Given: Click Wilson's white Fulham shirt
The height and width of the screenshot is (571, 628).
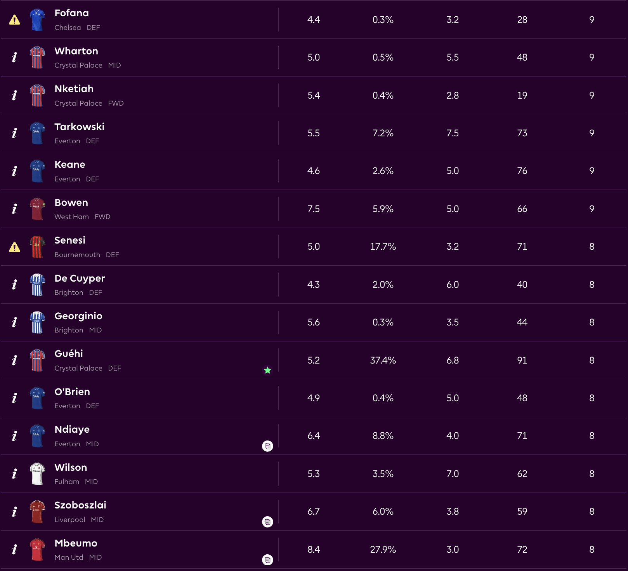Looking at the screenshot, I should (37, 474).
